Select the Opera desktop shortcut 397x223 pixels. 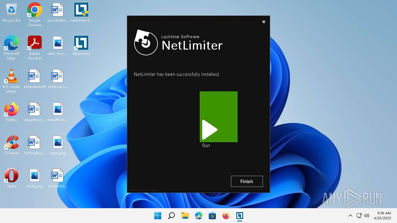pyautogui.click(x=11, y=179)
